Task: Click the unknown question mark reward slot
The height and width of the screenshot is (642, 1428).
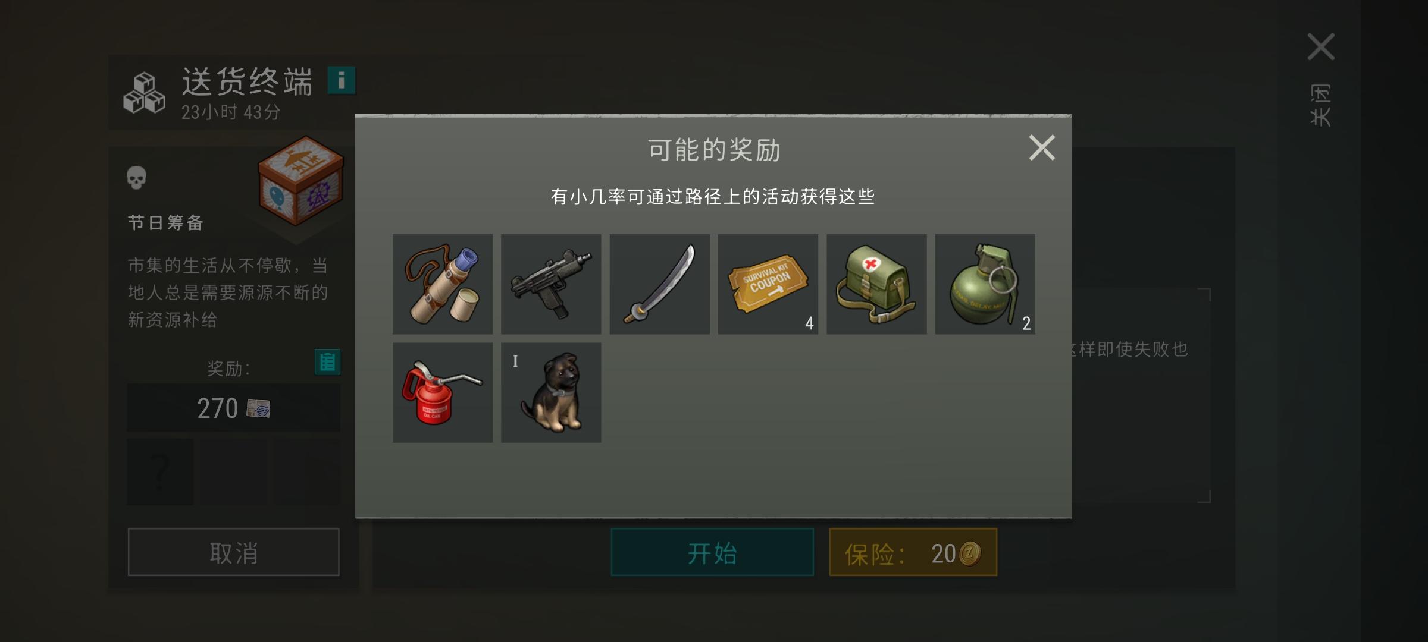Action: pos(160,472)
